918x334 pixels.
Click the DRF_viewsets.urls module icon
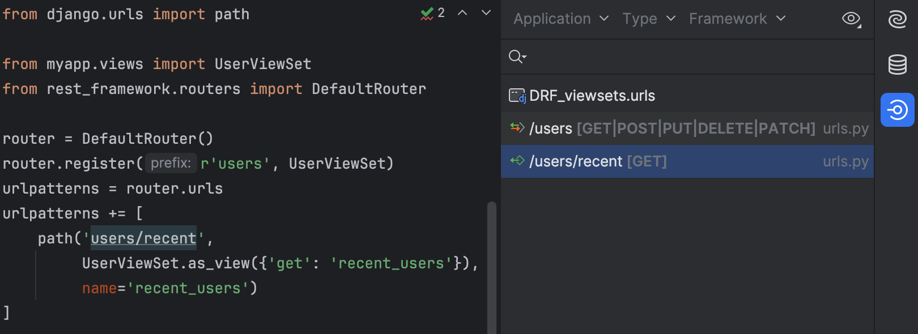pos(517,96)
